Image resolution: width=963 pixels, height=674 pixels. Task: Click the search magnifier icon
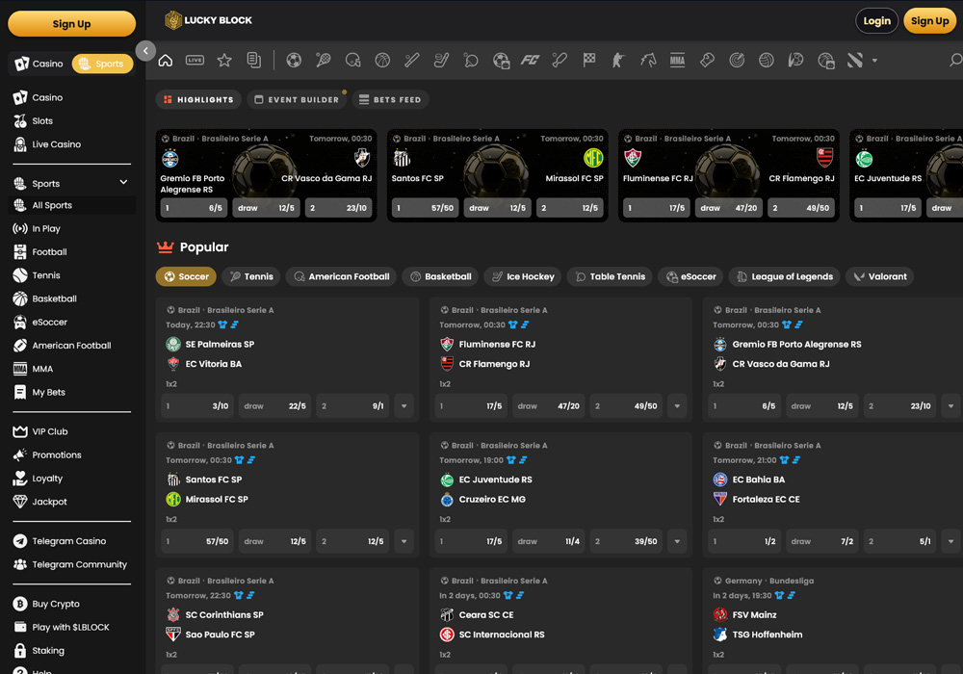click(955, 61)
